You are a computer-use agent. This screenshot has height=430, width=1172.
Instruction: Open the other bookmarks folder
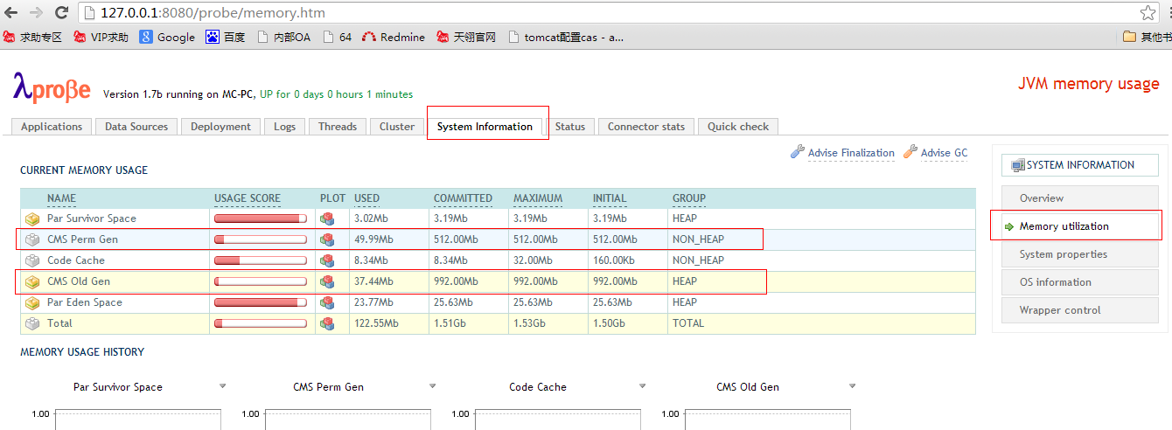coord(1147,37)
